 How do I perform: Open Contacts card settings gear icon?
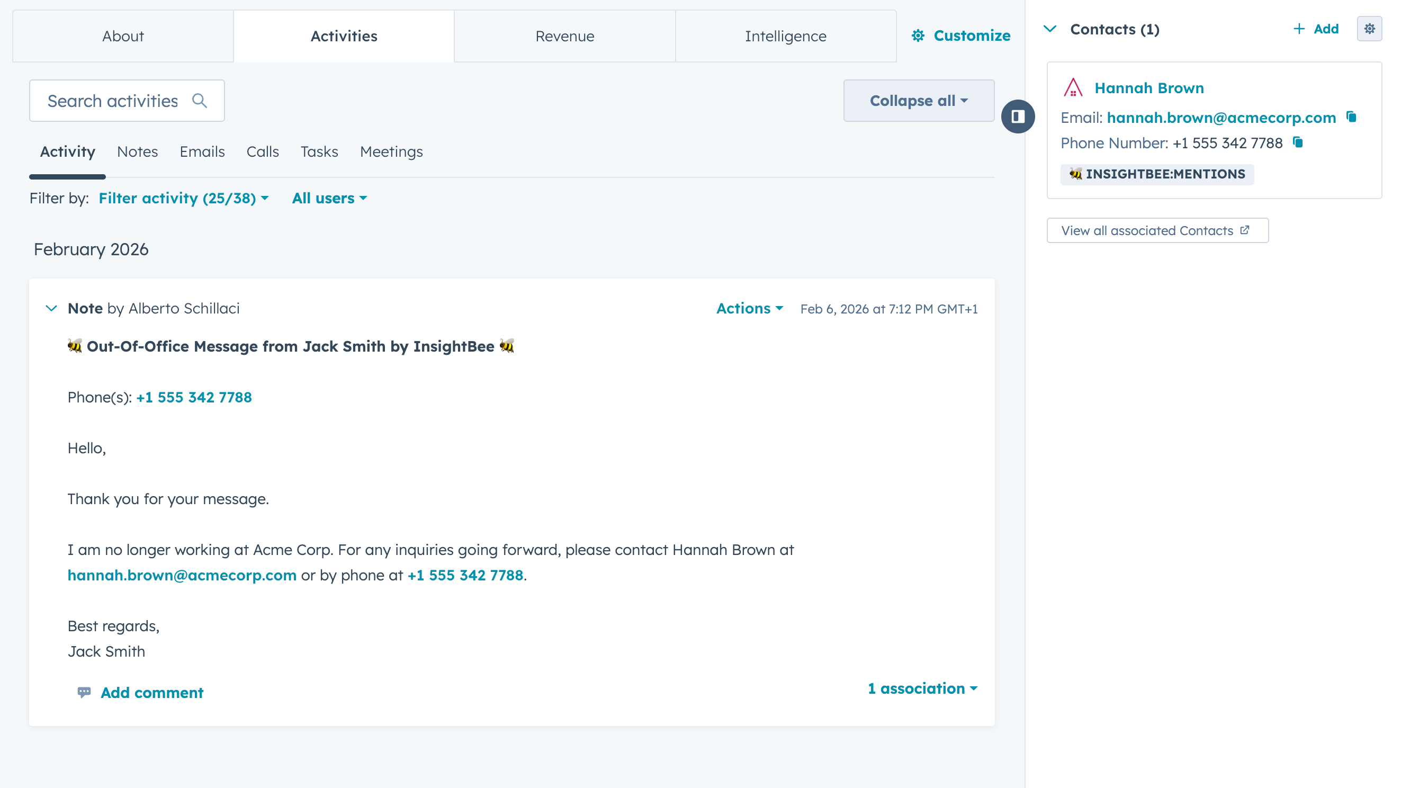(1369, 29)
